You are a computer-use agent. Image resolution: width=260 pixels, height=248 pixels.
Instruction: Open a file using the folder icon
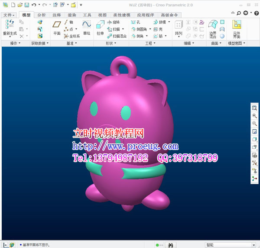click(20, 5)
